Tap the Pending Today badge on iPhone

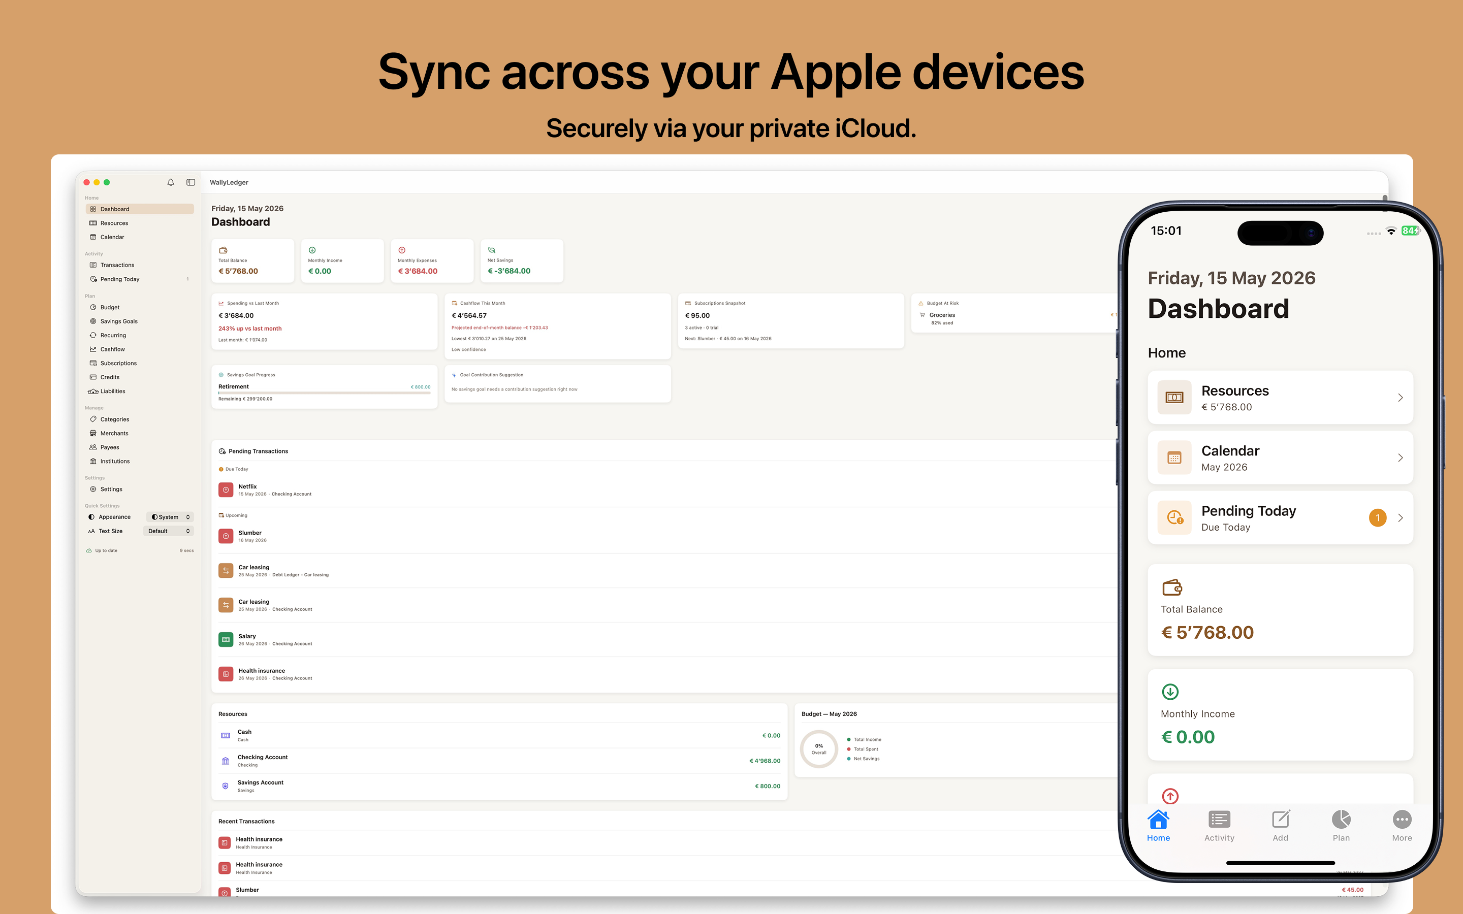coord(1377,518)
